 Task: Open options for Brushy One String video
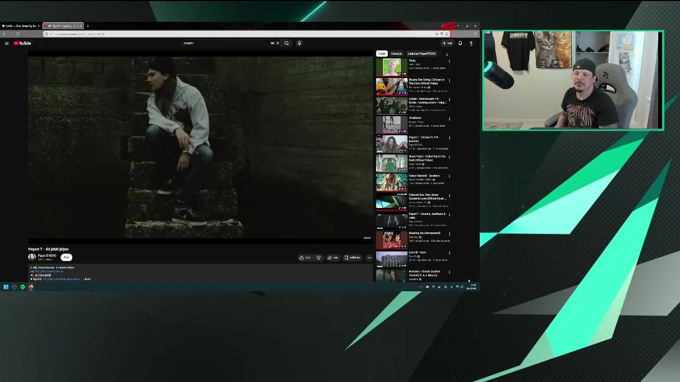[x=449, y=81]
